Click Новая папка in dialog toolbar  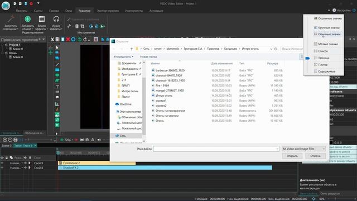coord(148,56)
